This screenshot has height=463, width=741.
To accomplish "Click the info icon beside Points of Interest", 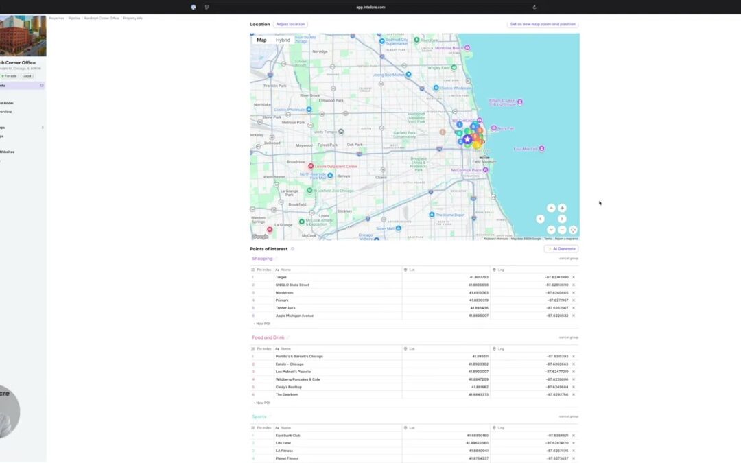I will (292, 249).
